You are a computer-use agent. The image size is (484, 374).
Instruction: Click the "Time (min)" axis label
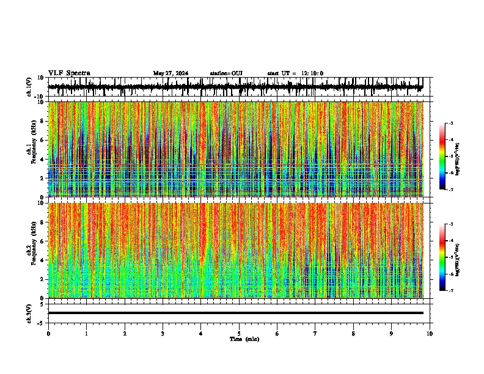tap(244, 339)
